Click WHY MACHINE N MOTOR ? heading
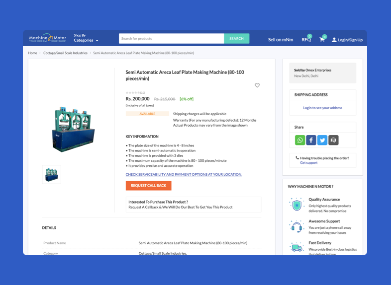The image size is (391, 285). (x=310, y=186)
